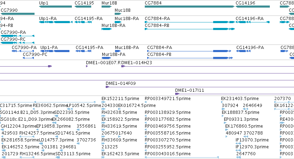294x159 pixels.
Task: Open protein Mur18B-PA
Action: point(114,54)
